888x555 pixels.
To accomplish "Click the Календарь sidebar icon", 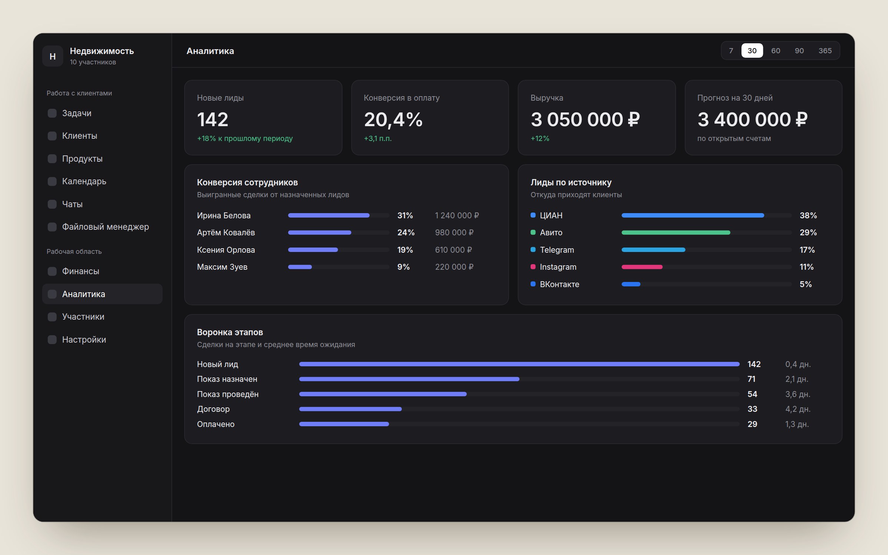I will (x=52, y=181).
